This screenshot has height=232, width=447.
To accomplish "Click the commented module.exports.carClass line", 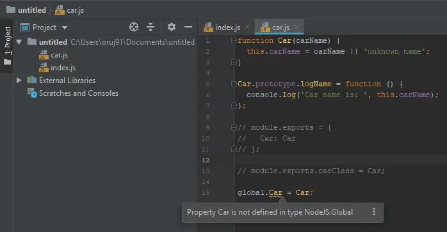I will point(311,171).
